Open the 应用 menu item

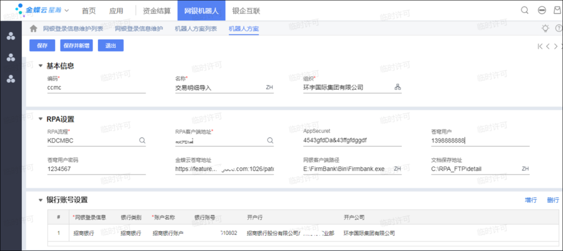click(116, 11)
